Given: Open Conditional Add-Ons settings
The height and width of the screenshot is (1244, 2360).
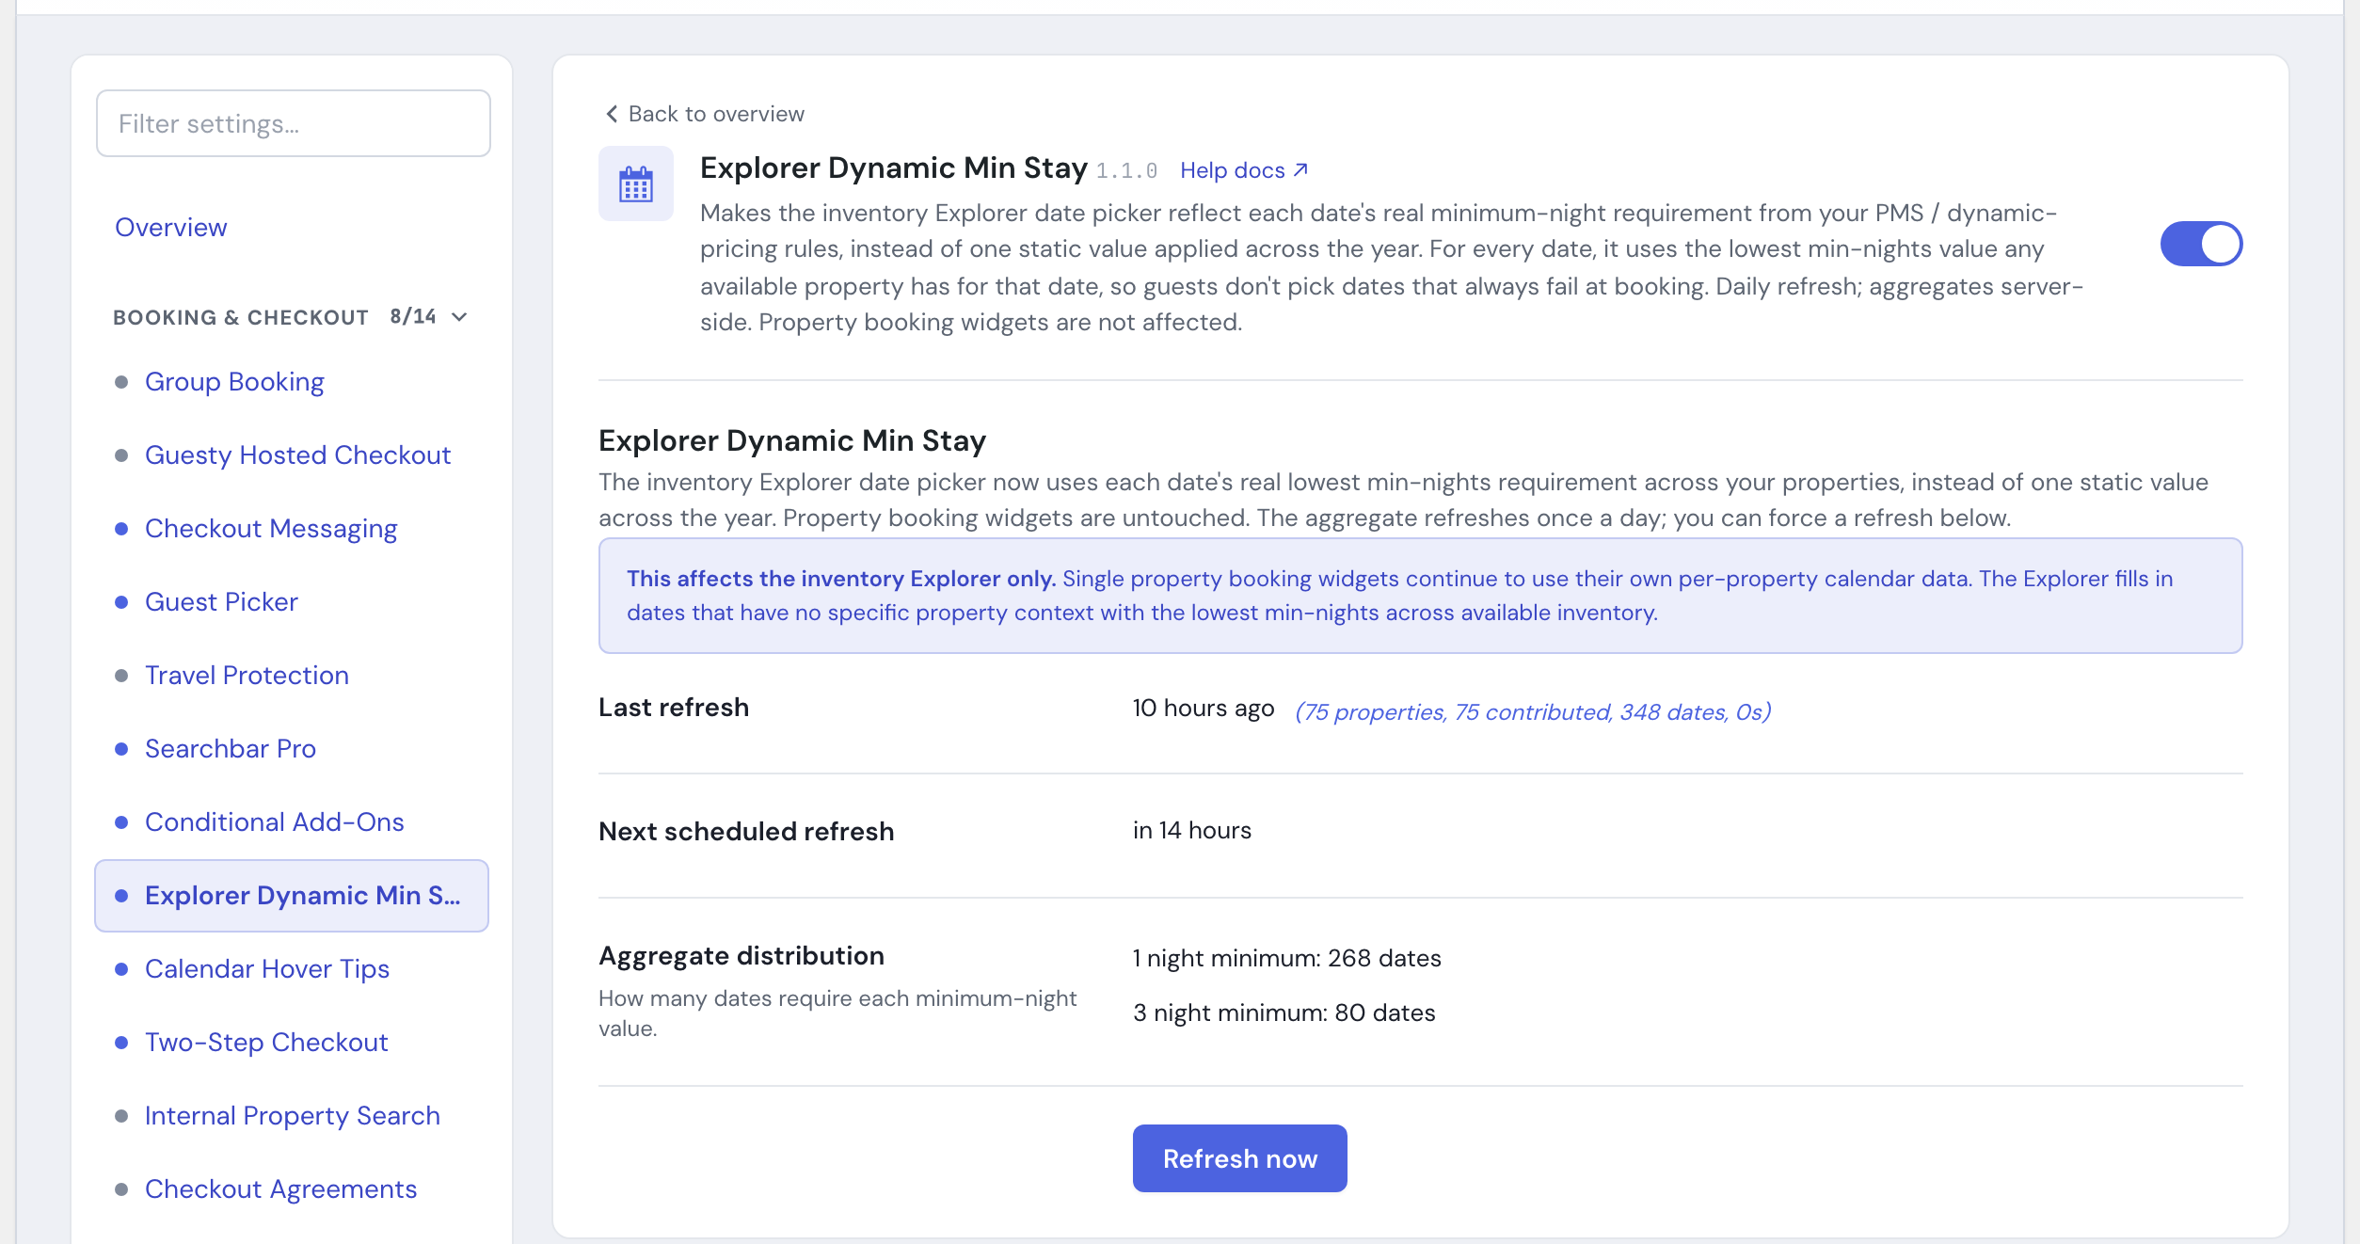Looking at the screenshot, I should (275, 821).
